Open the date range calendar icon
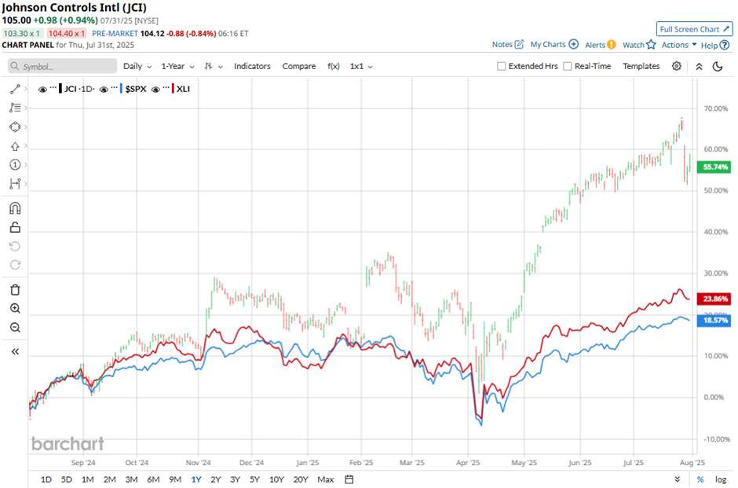Screen dimensions: 738x488 [x=349, y=479]
